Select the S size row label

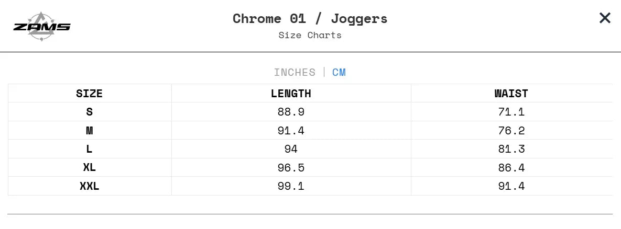pyautogui.click(x=89, y=112)
